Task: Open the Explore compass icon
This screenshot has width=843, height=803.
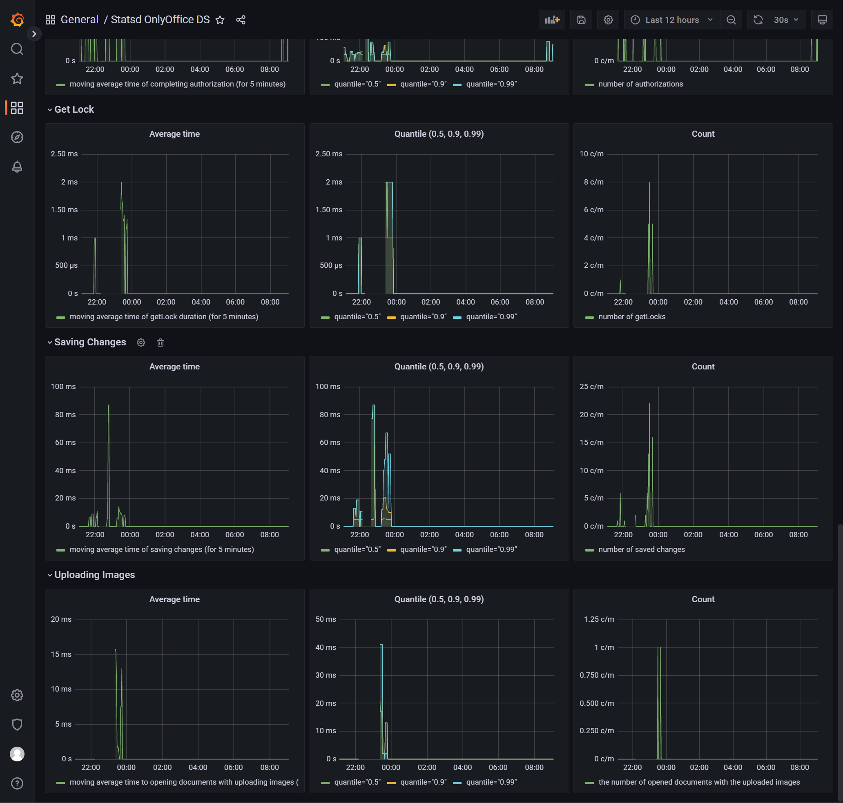Action: (x=17, y=138)
